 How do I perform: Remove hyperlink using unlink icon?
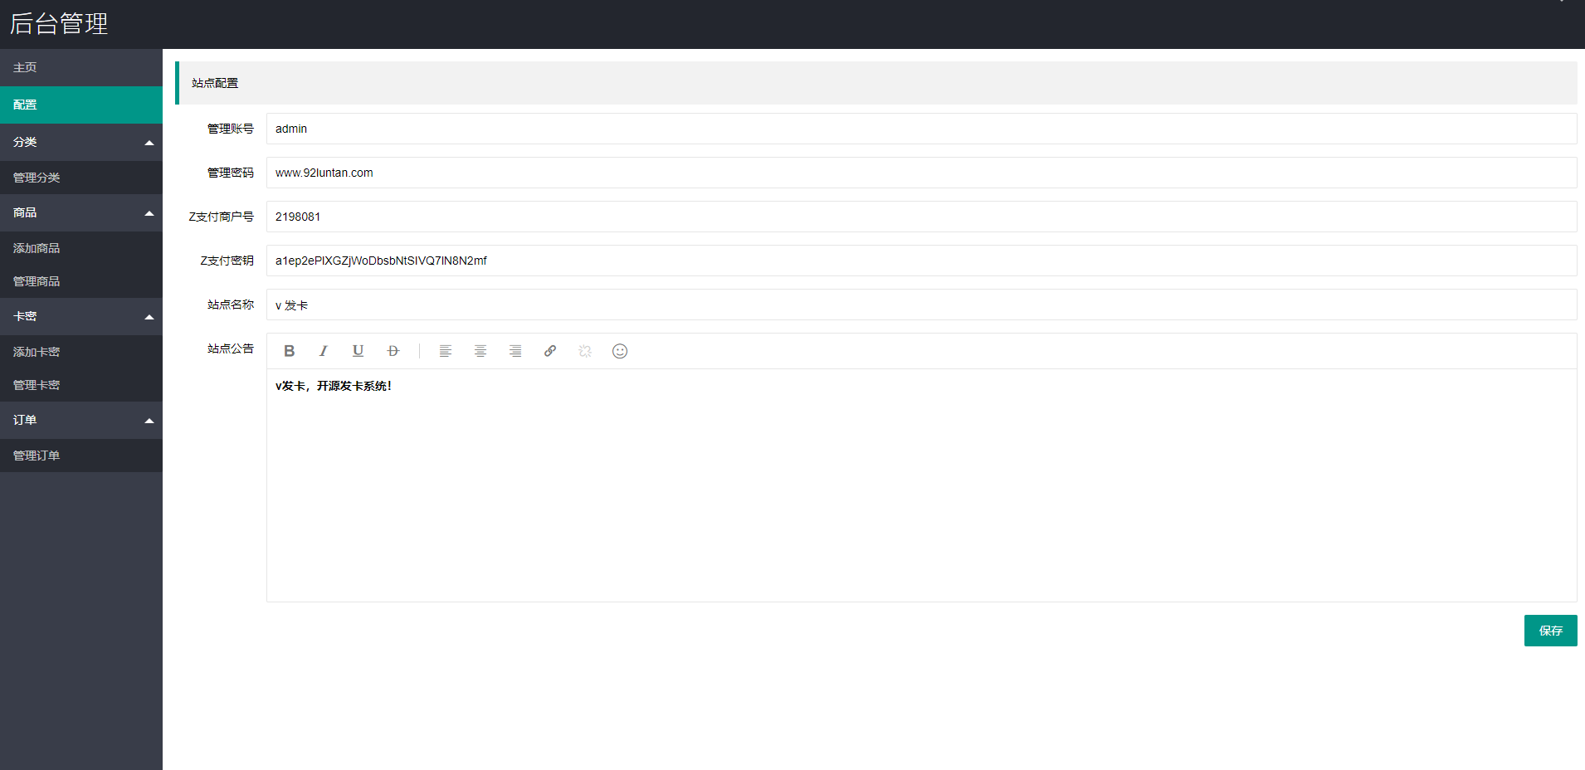click(585, 351)
